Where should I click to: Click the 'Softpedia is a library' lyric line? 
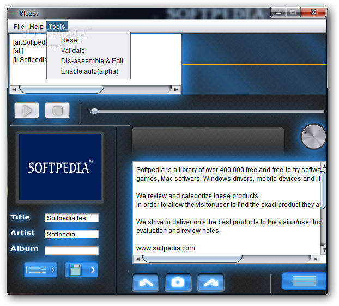point(228,170)
